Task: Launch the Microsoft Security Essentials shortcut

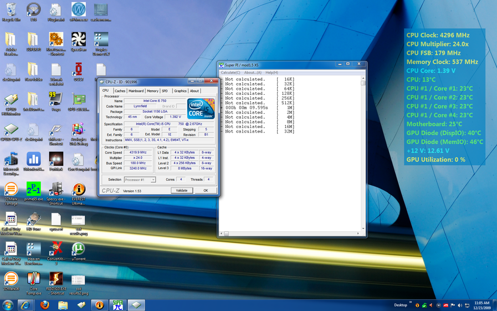Action: click(11, 164)
